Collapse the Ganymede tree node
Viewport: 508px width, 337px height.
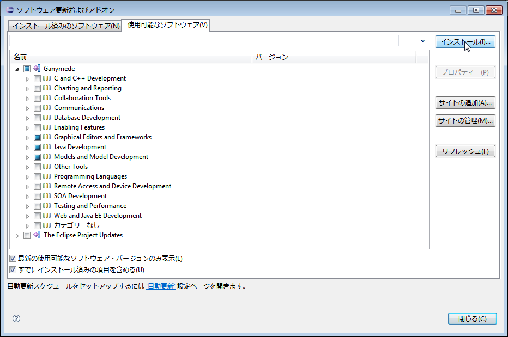tap(17, 69)
